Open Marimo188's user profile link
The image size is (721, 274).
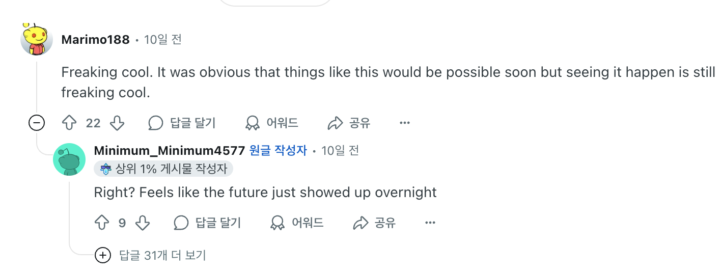click(x=95, y=40)
